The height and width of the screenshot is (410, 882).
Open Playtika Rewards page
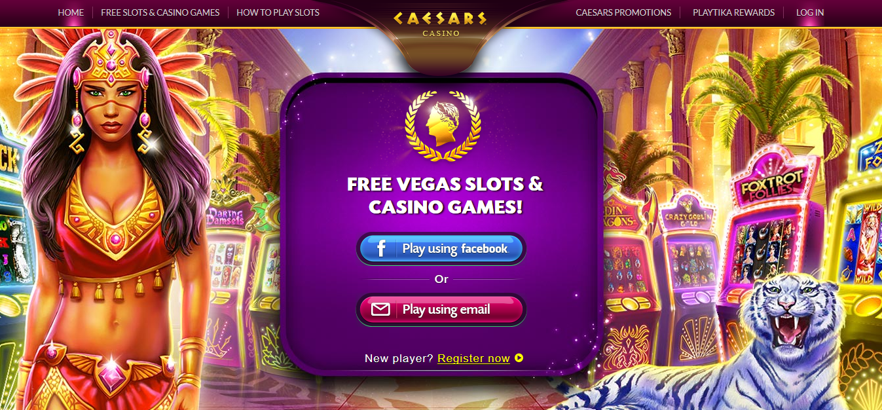(x=733, y=12)
